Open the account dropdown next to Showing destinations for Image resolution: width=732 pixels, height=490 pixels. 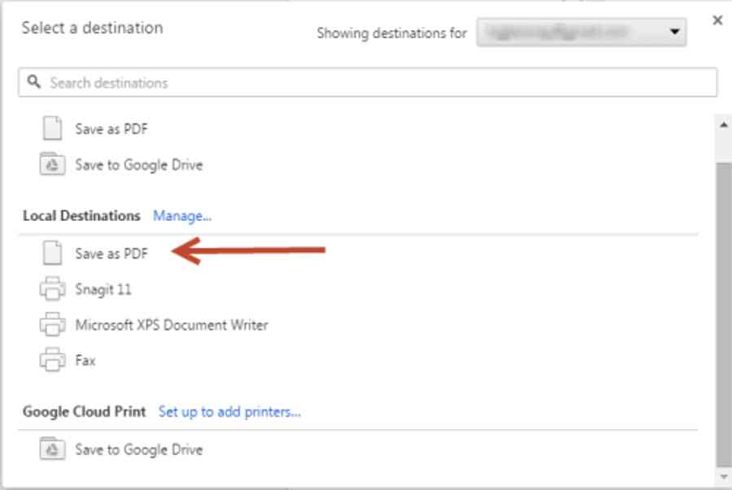point(582,33)
